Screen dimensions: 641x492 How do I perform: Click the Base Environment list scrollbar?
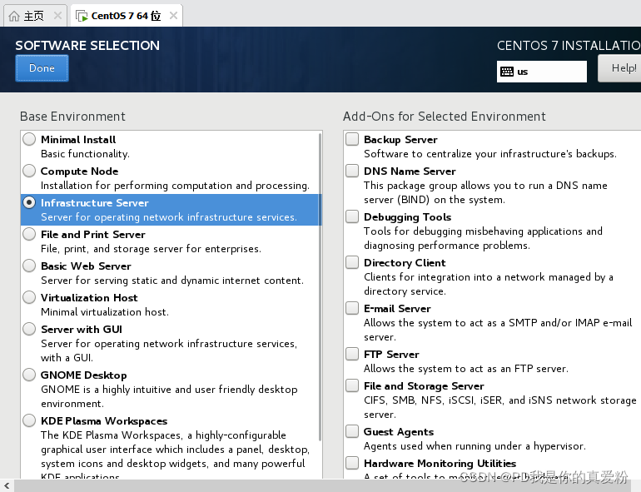(320, 286)
